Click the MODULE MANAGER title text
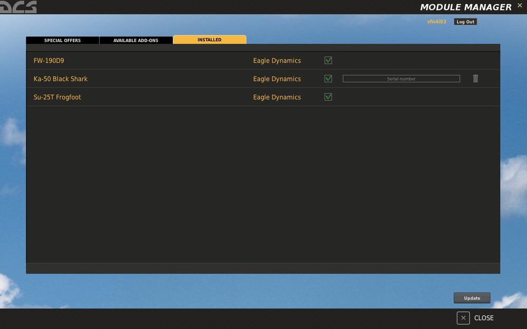Screen dimensions: 527x329 (466, 7)
